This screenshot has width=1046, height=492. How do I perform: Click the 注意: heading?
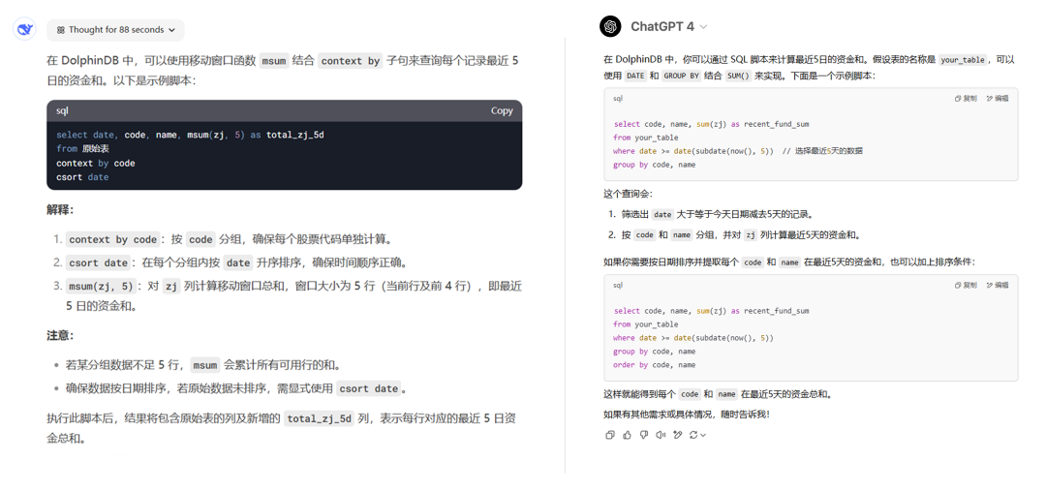click(x=60, y=335)
